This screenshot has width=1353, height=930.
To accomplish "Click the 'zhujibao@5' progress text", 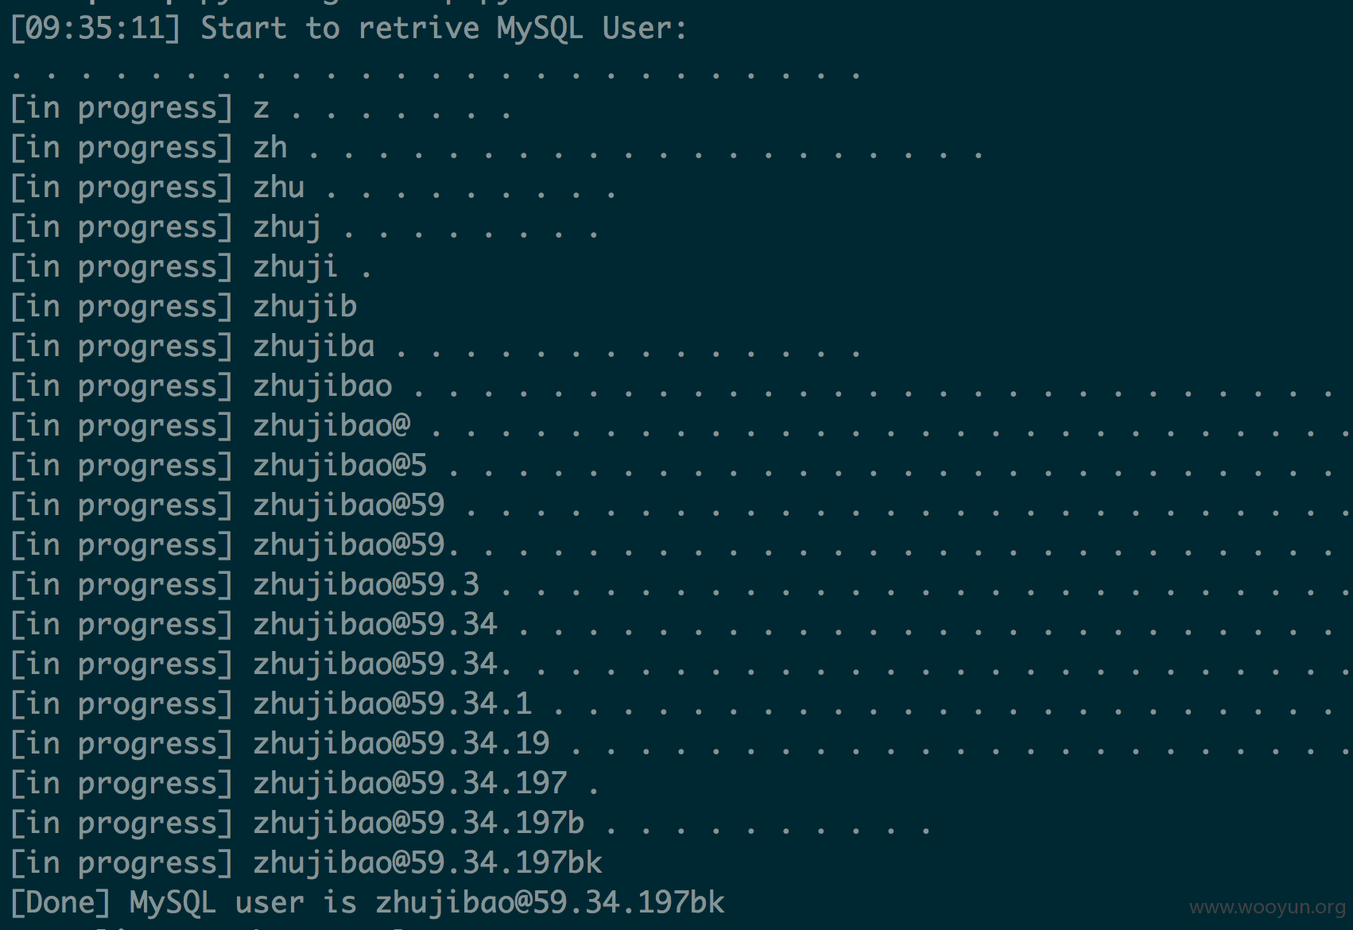I will click(x=340, y=467).
